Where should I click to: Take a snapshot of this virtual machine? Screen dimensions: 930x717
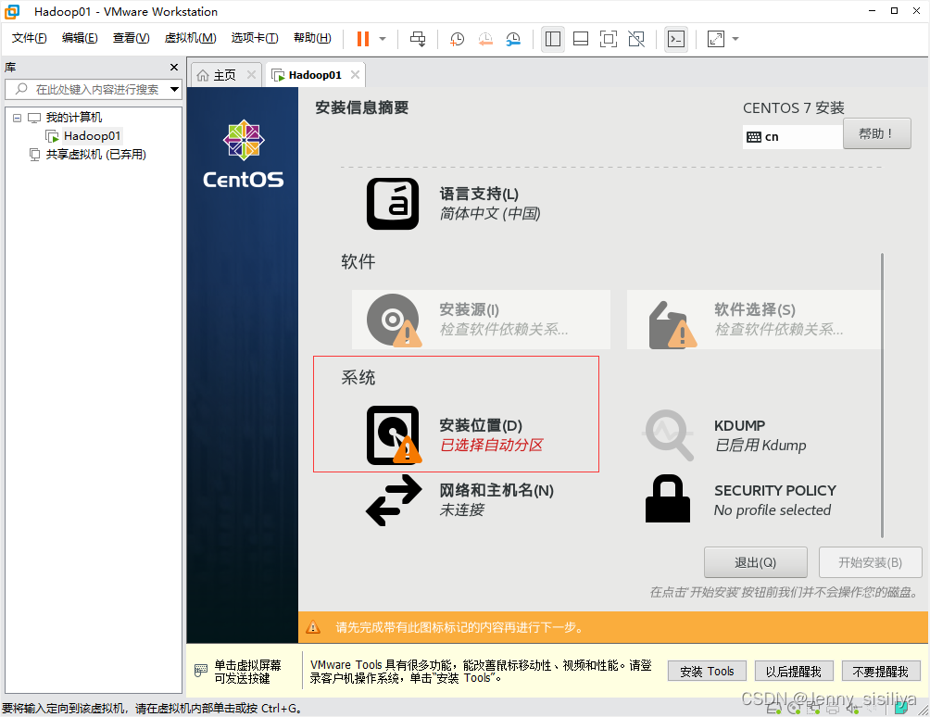click(x=457, y=39)
